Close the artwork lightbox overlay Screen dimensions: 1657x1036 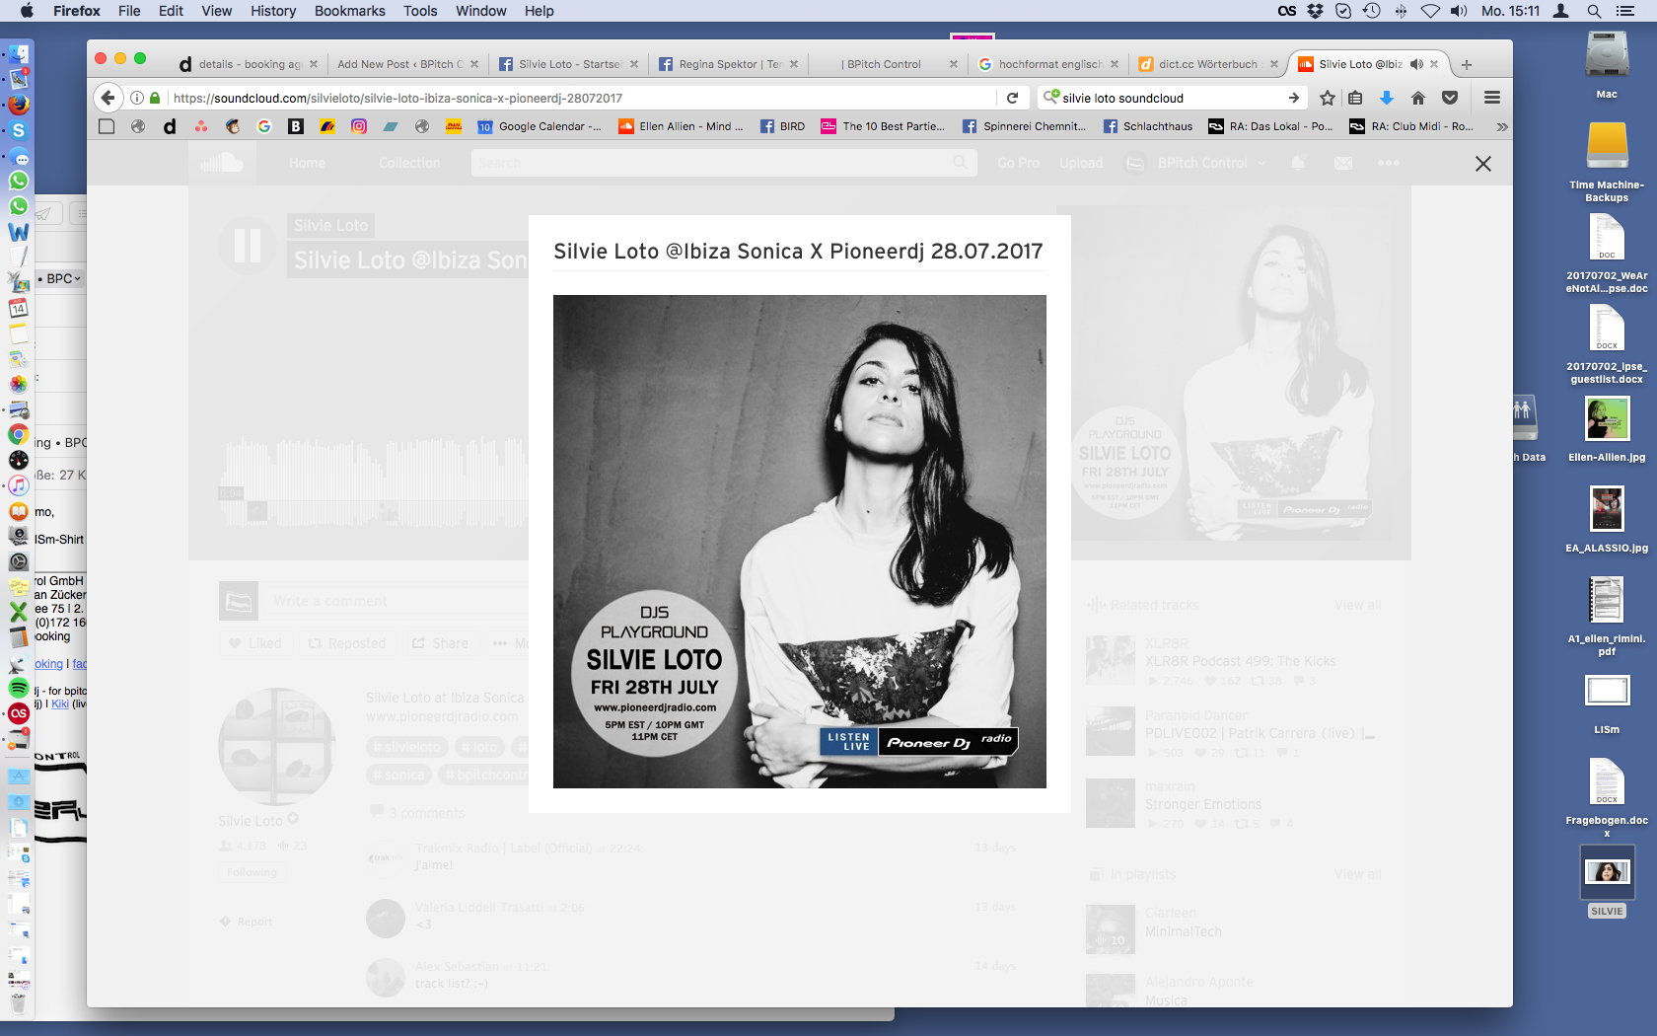point(1482,164)
